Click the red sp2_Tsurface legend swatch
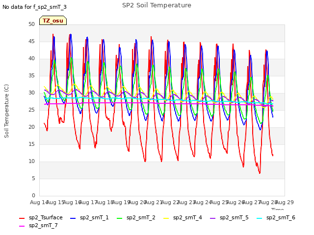 pyautogui.click(x=22, y=218)
